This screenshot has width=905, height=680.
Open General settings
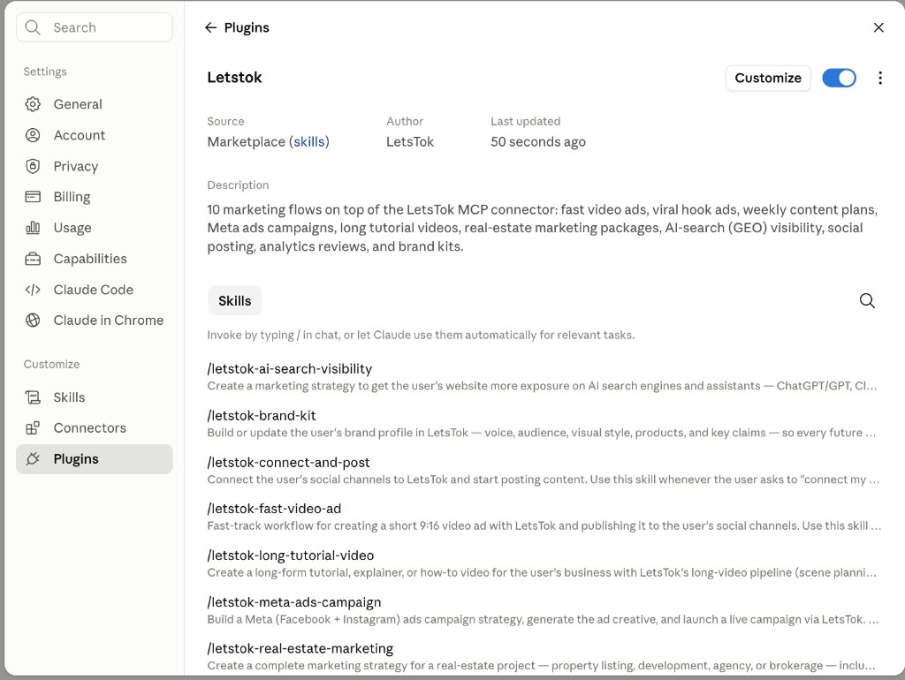coord(94,104)
